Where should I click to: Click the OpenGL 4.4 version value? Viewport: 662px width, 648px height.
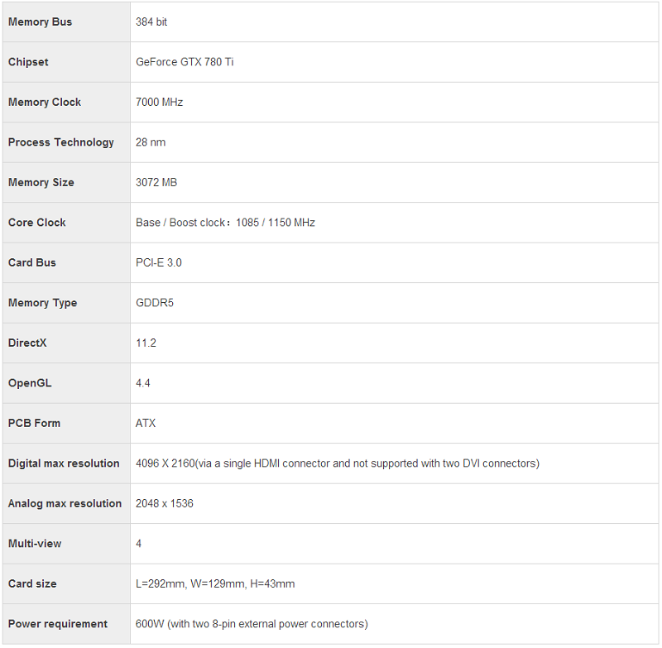[x=143, y=383]
